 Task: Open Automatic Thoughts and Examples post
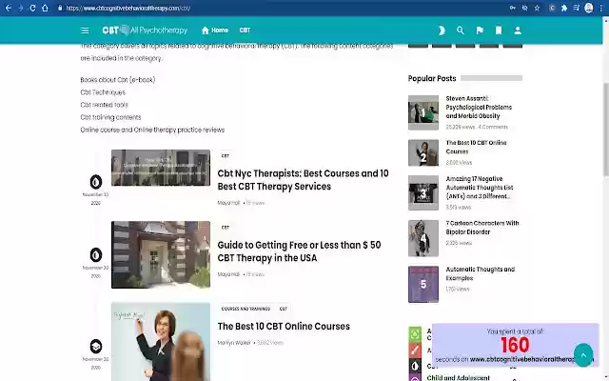(x=480, y=273)
